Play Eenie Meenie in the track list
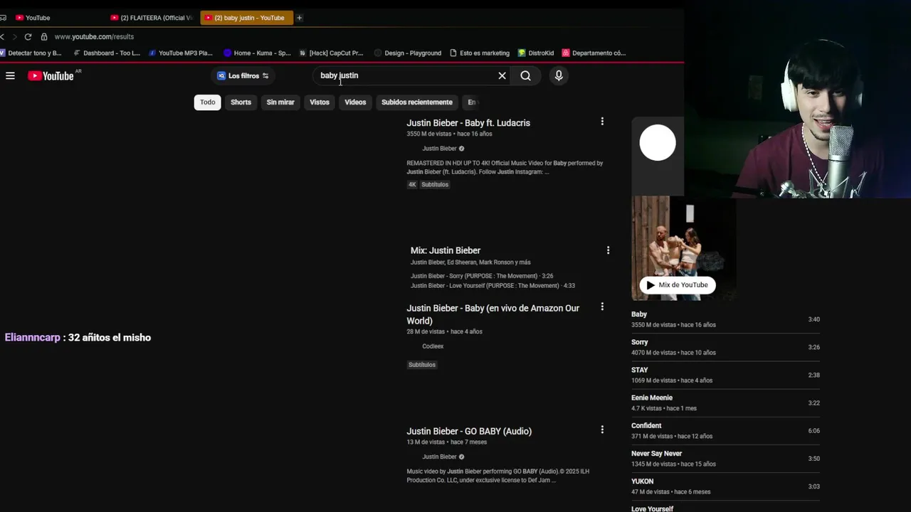 pyautogui.click(x=725, y=402)
